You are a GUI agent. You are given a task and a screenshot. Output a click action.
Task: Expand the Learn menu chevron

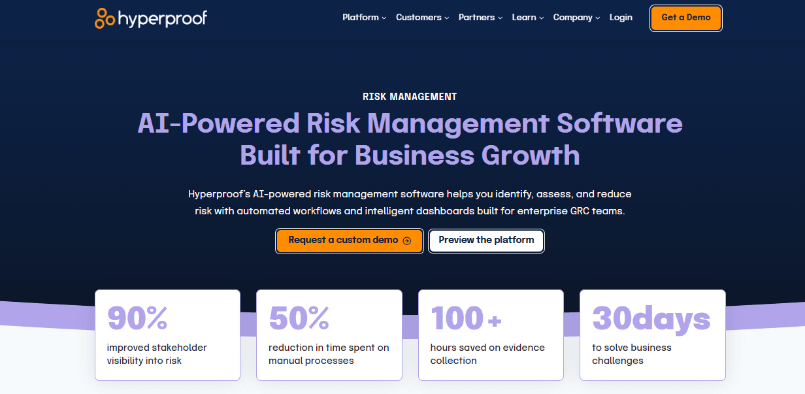542,18
